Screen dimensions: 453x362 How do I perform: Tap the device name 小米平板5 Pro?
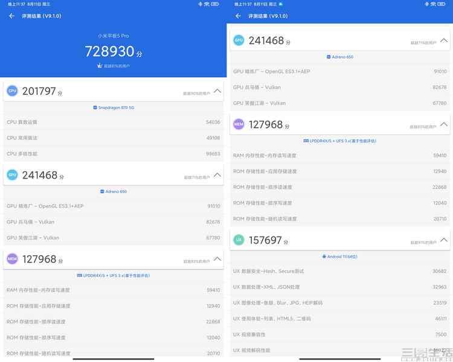tap(114, 36)
